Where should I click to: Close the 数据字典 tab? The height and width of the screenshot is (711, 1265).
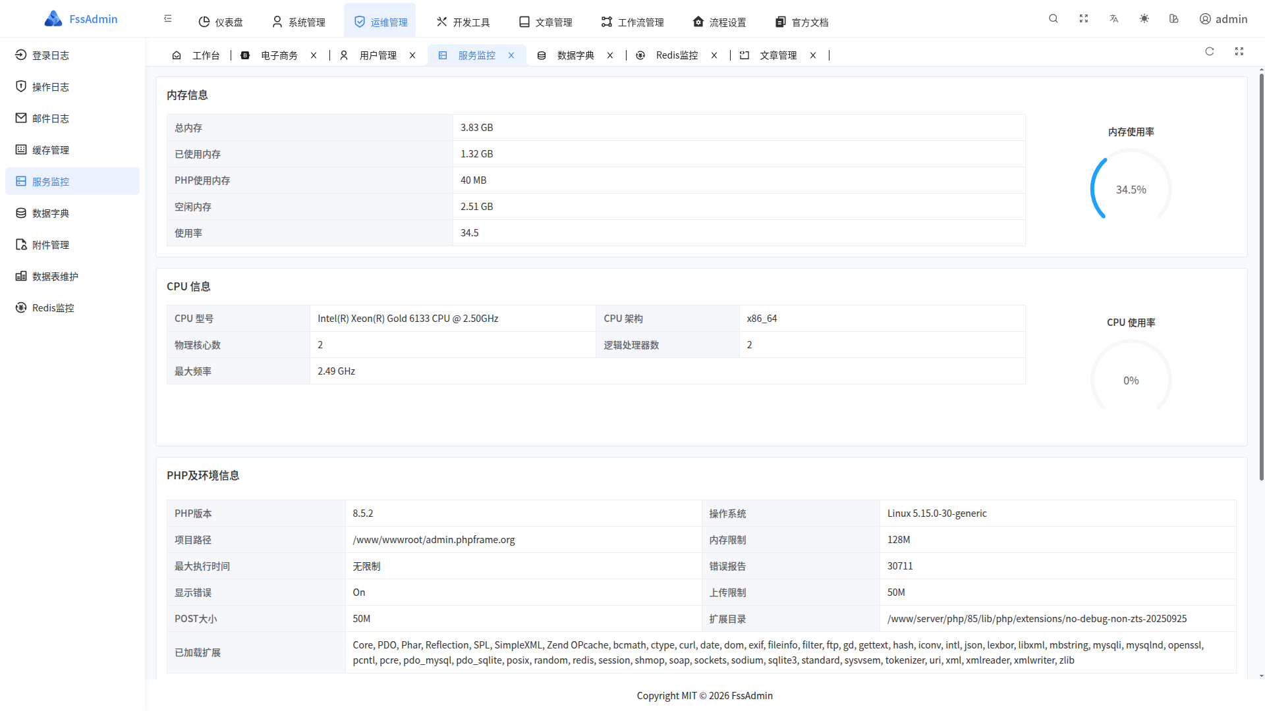(610, 55)
